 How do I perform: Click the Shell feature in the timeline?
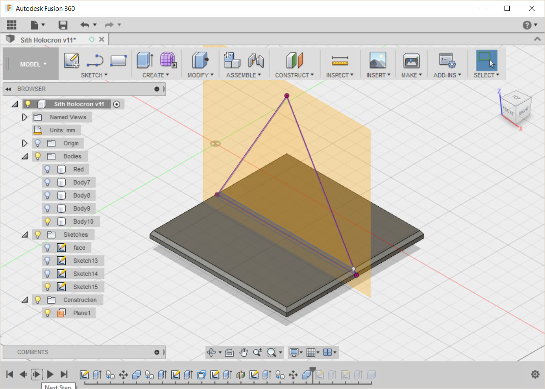tap(202, 374)
